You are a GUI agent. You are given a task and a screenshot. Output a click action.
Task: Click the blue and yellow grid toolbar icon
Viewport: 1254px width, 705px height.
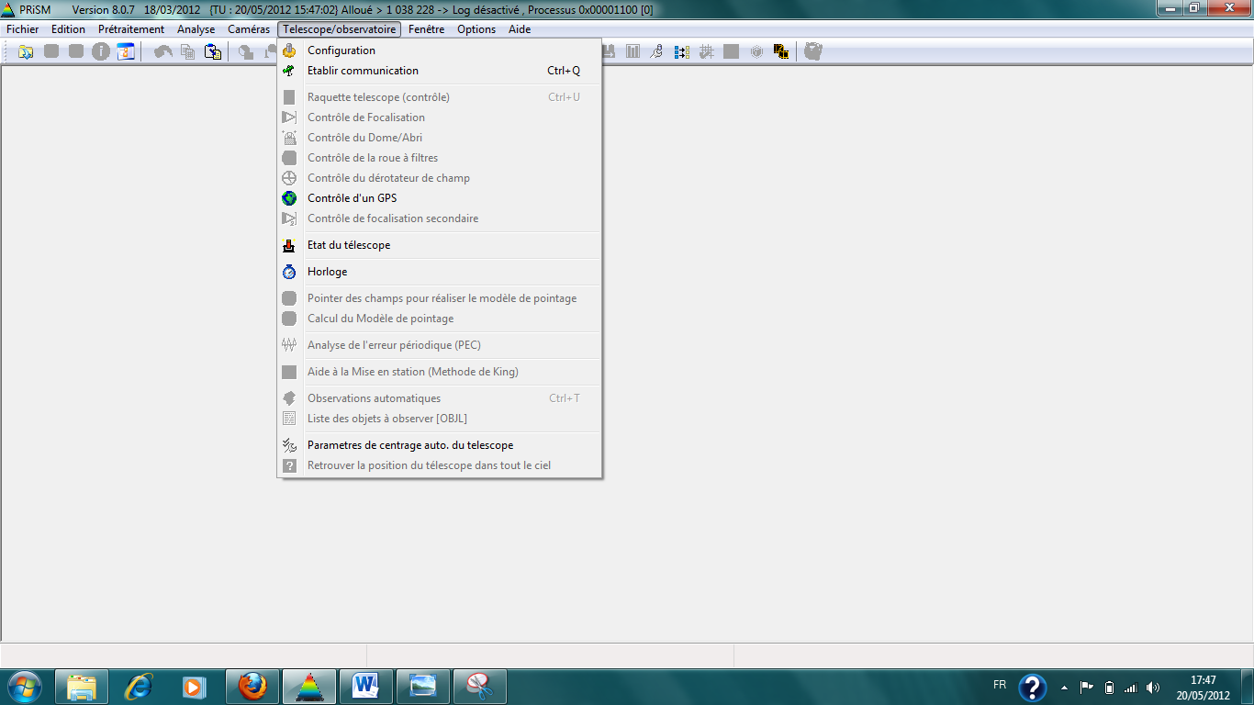[682, 51]
